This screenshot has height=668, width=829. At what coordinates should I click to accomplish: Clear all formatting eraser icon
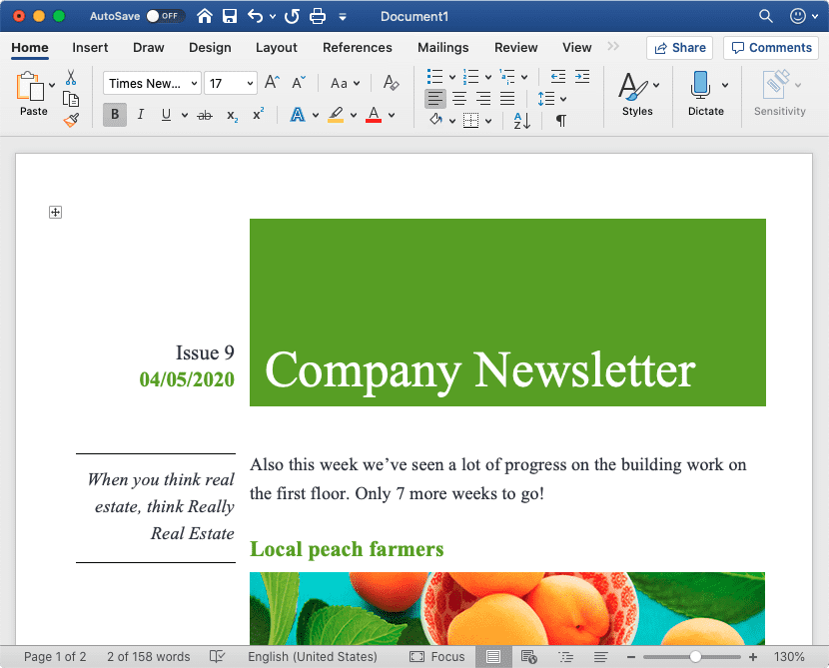point(392,83)
